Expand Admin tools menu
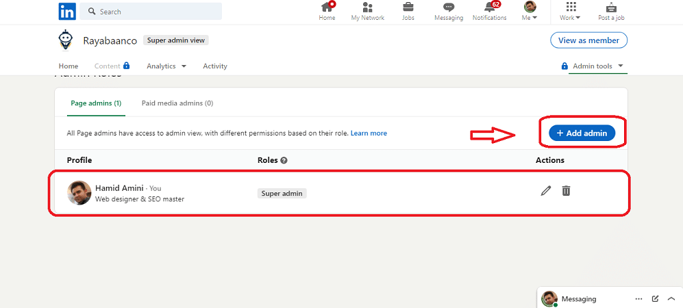The height and width of the screenshot is (308, 683). coord(597,66)
